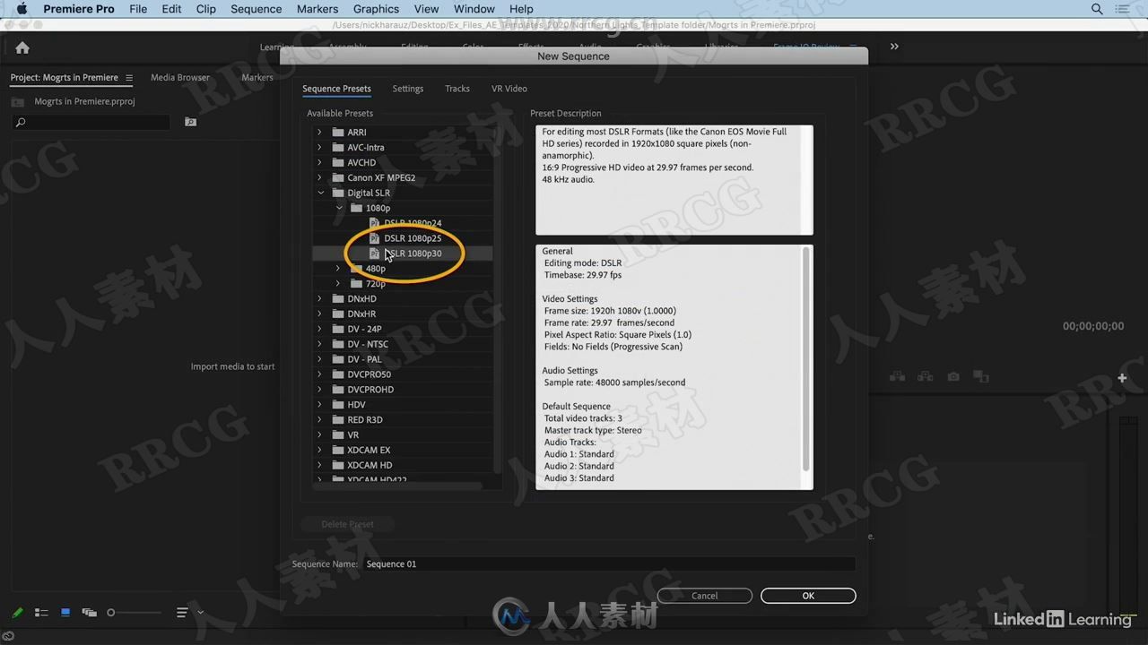The height and width of the screenshot is (645, 1148).
Task: Expand the AVCHD preset folder
Action: pyautogui.click(x=319, y=163)
